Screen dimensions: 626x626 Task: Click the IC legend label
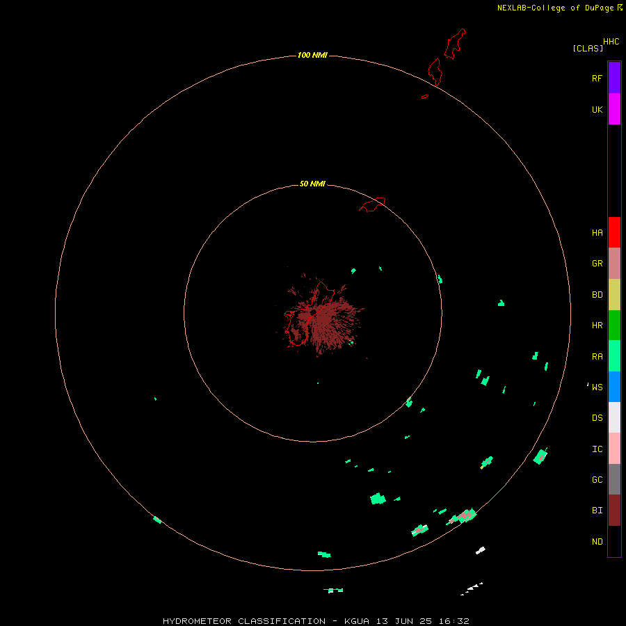click(x=597, y=449)
